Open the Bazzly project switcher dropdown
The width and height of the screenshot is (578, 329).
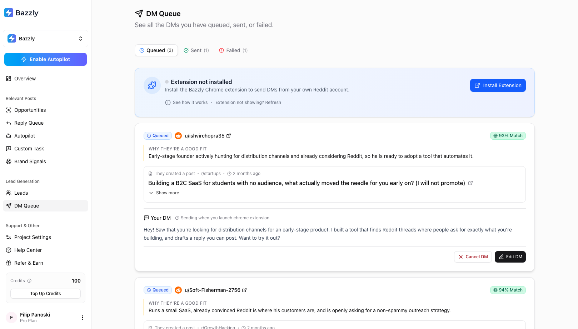click(x=45, y=39)
